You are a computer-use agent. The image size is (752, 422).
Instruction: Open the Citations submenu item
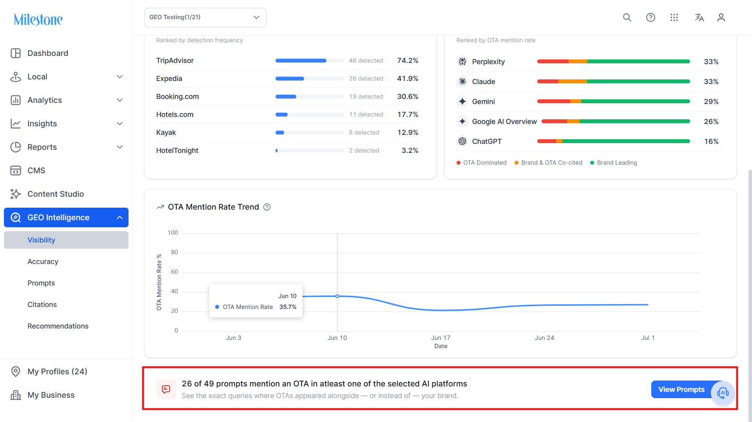(x=42, y=305)
